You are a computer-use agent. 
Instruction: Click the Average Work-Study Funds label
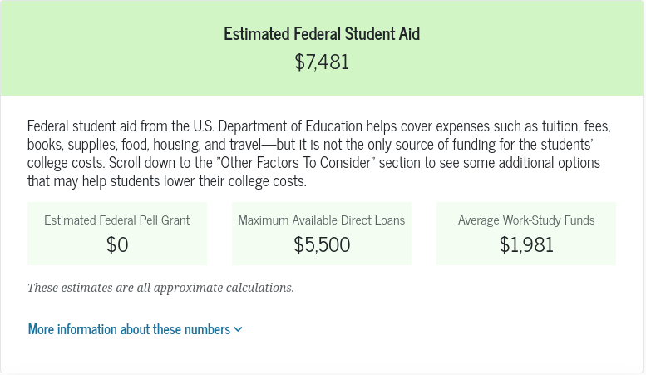click(526, 220)
